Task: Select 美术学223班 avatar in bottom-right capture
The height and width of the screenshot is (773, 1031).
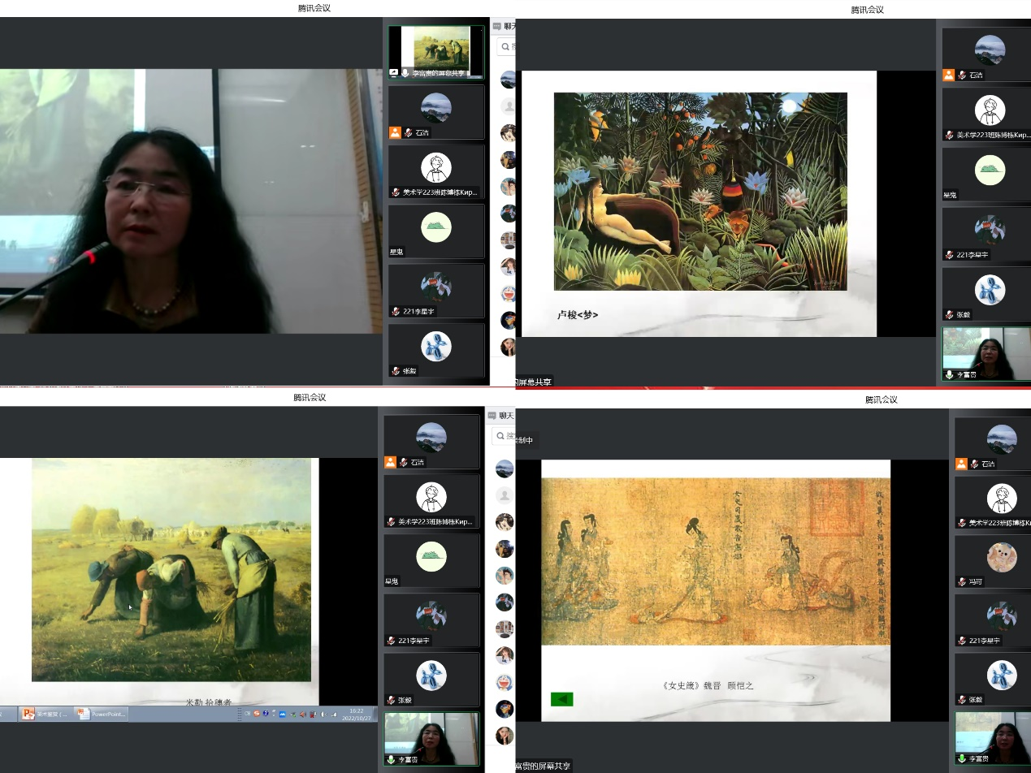Action: coord(1002,498)
